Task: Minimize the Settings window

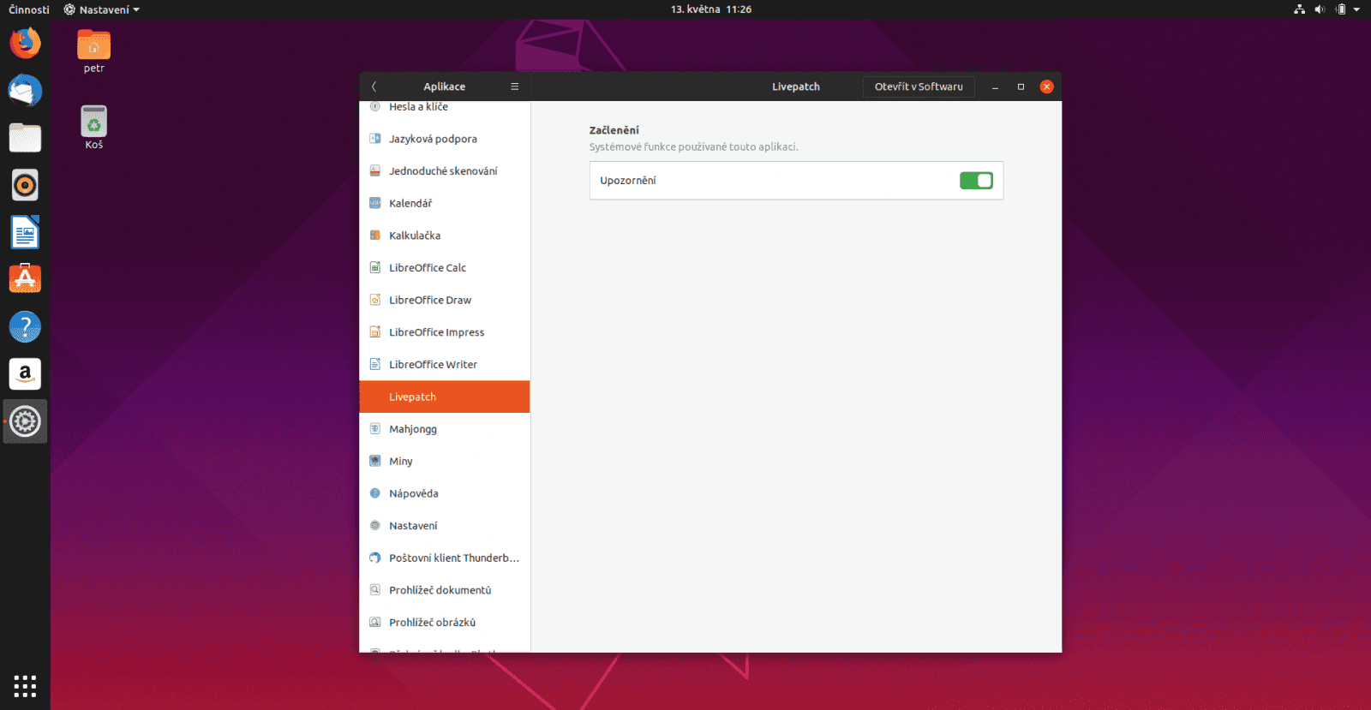Action: (x=995, y=87)
